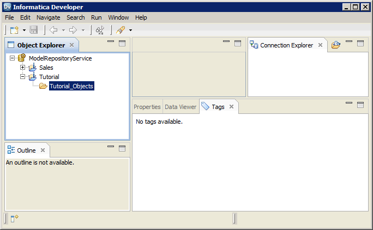
Task: Select the Sales project
Action: [x=46, y=68]
